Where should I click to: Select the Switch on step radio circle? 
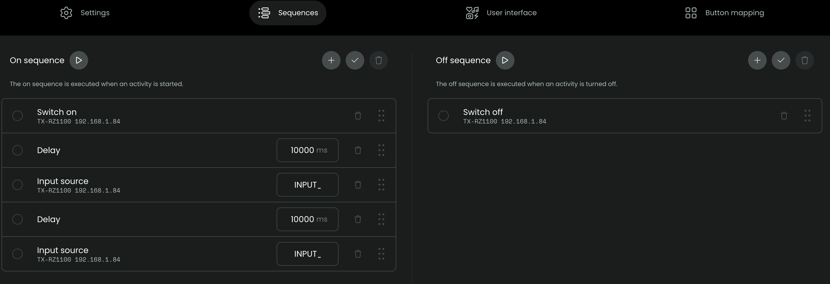click(x=18, y=116)
